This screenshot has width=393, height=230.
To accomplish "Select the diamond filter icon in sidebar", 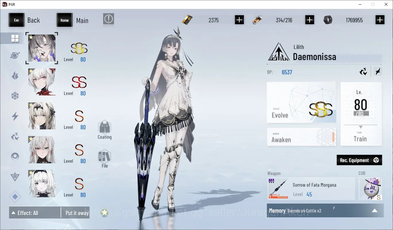I will point(15,197).
